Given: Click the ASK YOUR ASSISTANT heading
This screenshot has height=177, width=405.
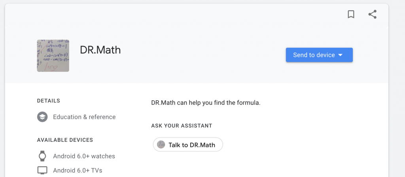Looking at the screenshot, I should (x=182, y=126).
